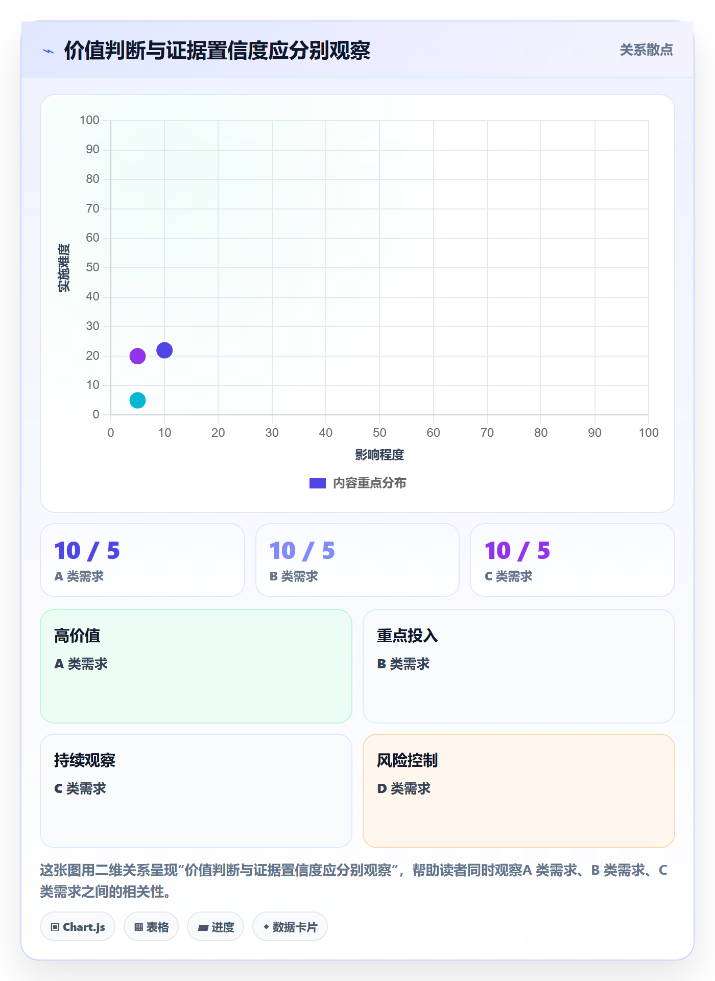Image resolution: width=715 pixels, height=981 pixels.
Task: Toggle the 内容重点分布 legend color swatch
Action: (318, 483)
